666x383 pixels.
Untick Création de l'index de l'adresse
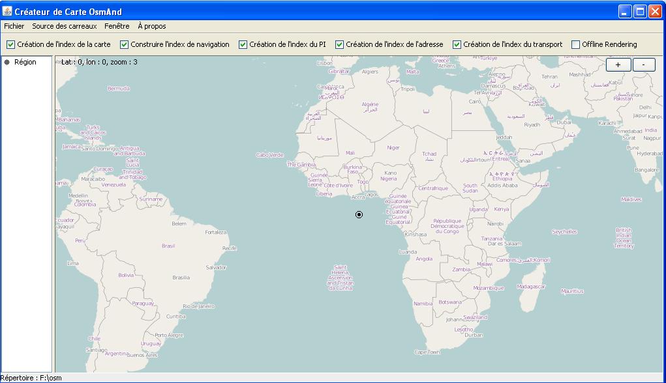pyautogui.click(x=339, y=44)
